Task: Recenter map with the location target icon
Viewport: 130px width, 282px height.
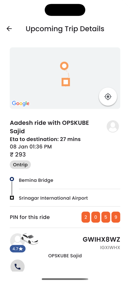Action: 108,96
